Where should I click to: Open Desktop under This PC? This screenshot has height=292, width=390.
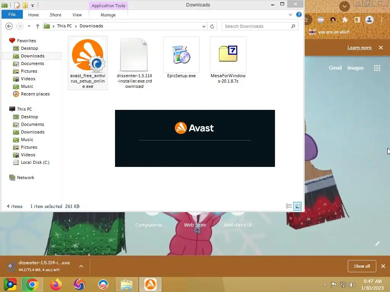pos(29,117)
